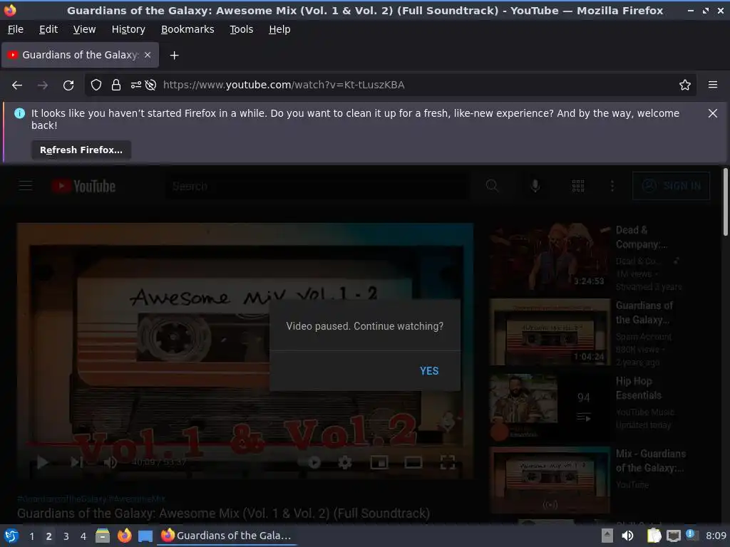Viewport: 730px width, 547px height.
Task: Open the Mix - Guardians of the Galaxy thumbnail
Action: (x=550, y=480)
